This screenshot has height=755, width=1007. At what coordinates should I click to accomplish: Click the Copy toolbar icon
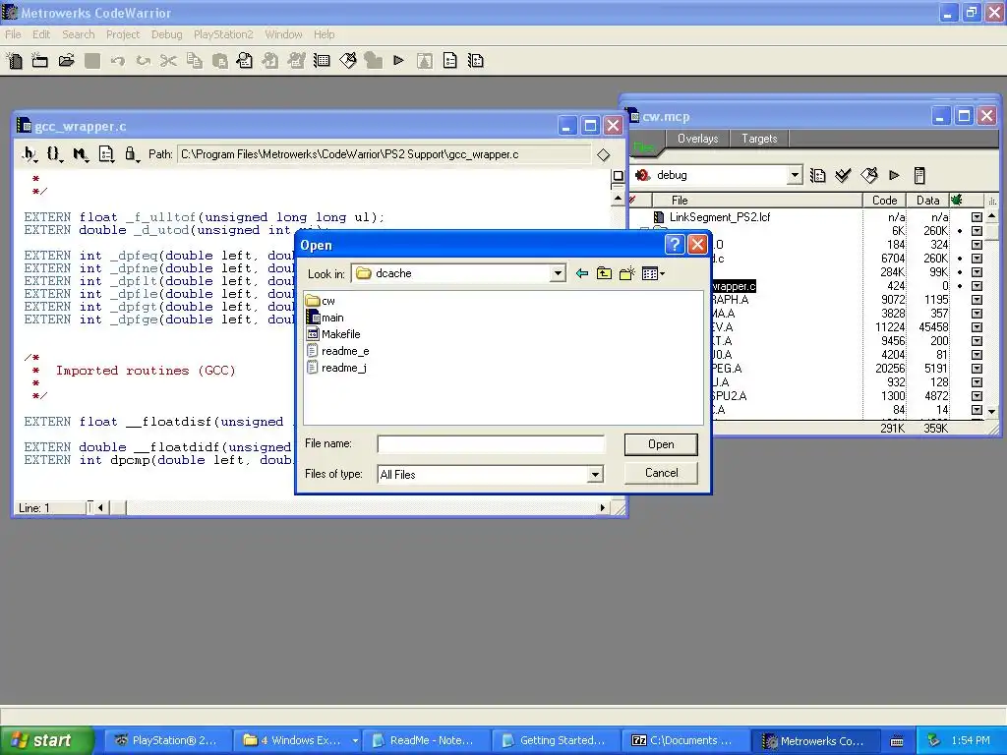point(194,61)
